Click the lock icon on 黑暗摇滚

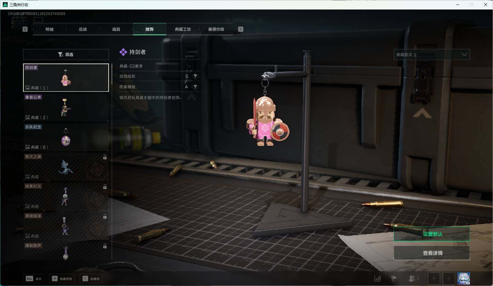(105, 216)
